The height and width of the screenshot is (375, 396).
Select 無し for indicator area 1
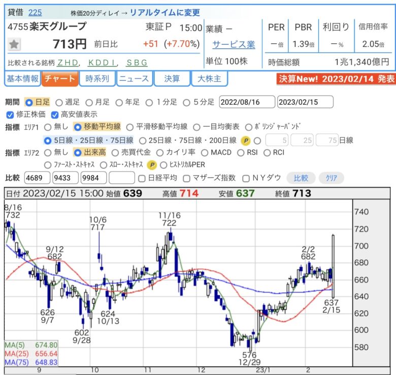pyautogui.click(x=48, y=127)
